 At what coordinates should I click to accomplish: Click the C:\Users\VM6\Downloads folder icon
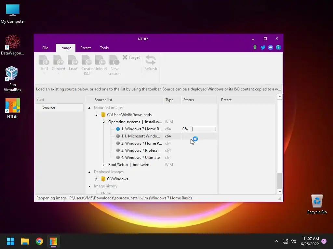103,115
